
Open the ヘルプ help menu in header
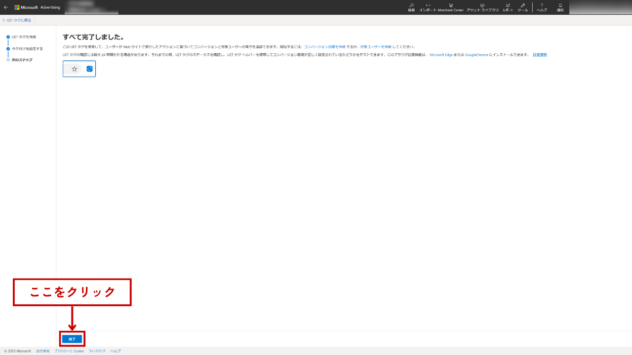[542, 7]
